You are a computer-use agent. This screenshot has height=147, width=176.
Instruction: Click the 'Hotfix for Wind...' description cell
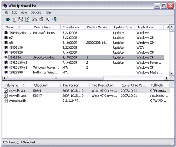point(45,72)
